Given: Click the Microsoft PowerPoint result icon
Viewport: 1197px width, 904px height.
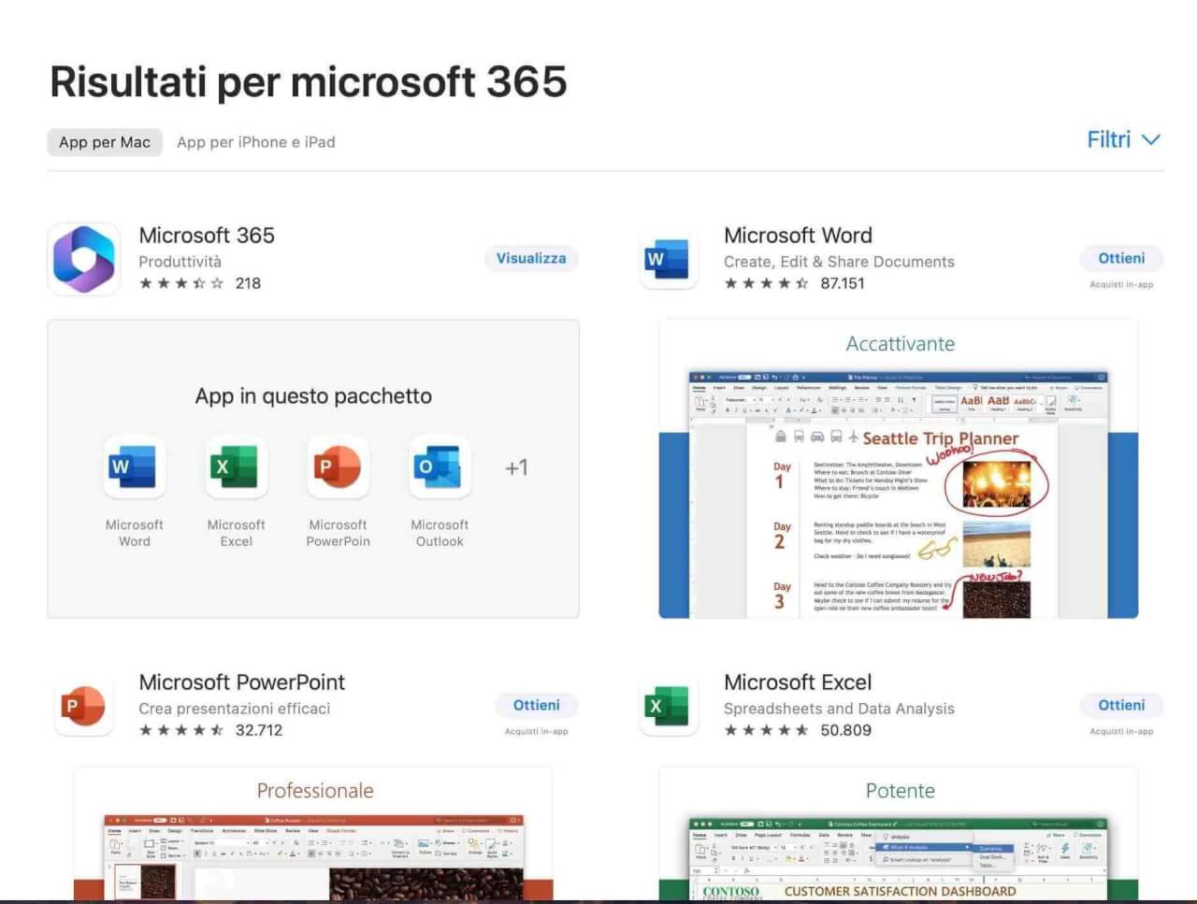Looking at the screenshot, I should 84,706.
